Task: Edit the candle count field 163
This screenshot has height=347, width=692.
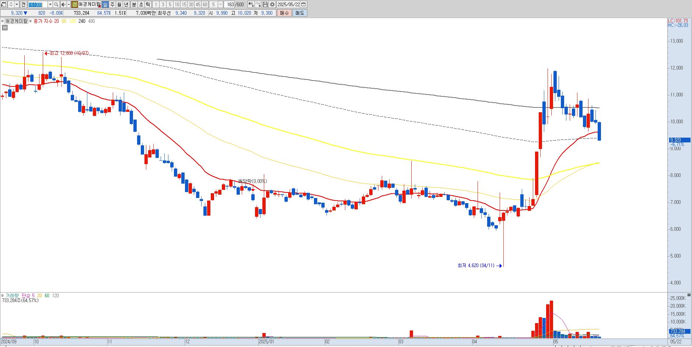Action: click(230, 4)
